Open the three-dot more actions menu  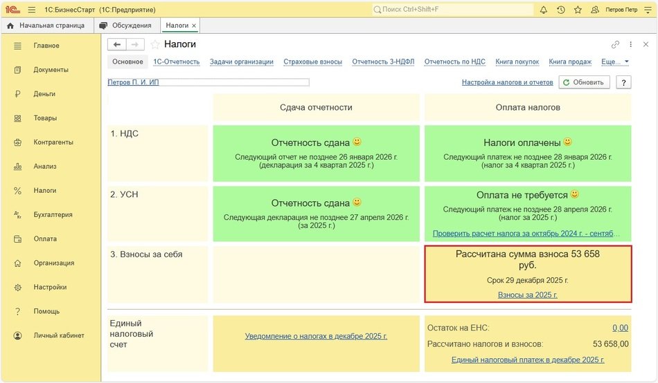coord(630,44)
